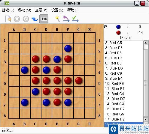Click the red player score chip icon
Viewport: 149px width, 134px height.
tap(118, 33)
